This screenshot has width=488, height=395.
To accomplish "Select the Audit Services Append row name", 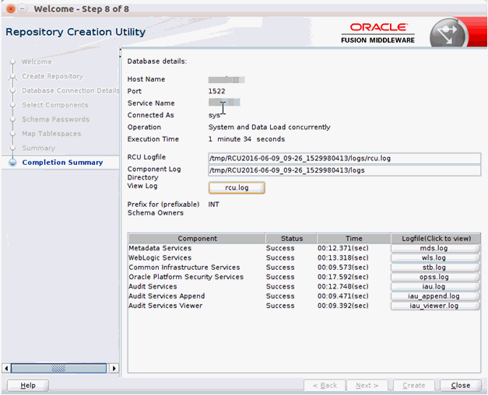I will [x=167, y=296].
